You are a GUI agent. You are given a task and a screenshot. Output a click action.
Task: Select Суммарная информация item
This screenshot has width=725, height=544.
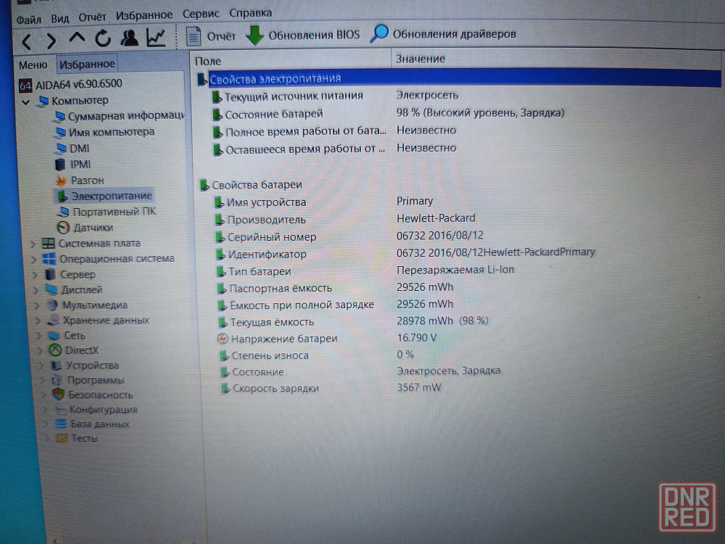click(x=119, y=116)
